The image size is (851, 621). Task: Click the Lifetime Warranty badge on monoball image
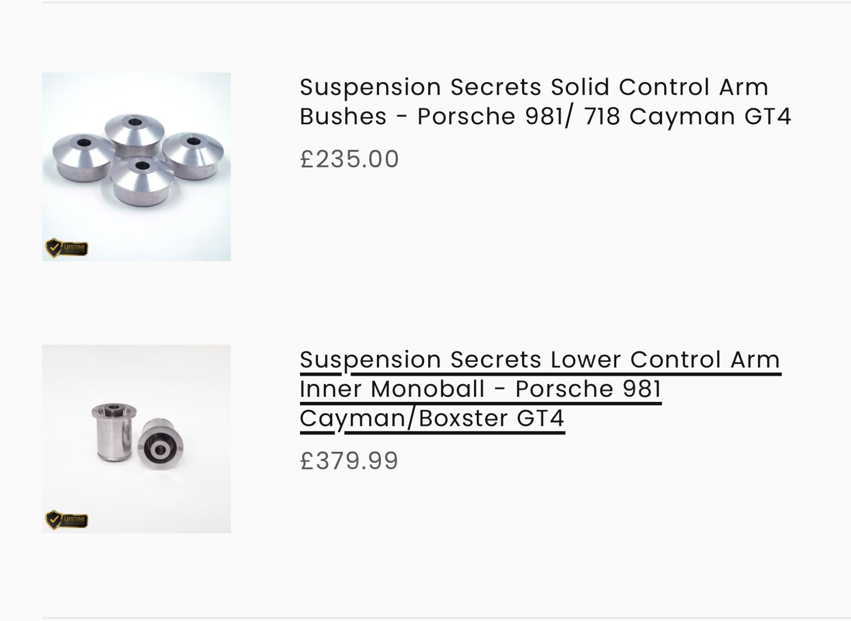[x=66, y=520]
